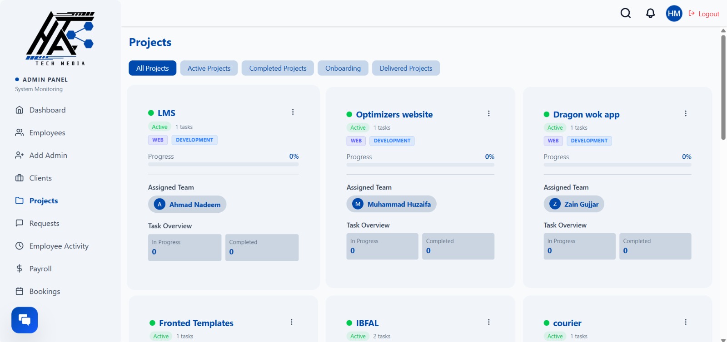Click the search magnifier icon

click(x=626, y=13)
